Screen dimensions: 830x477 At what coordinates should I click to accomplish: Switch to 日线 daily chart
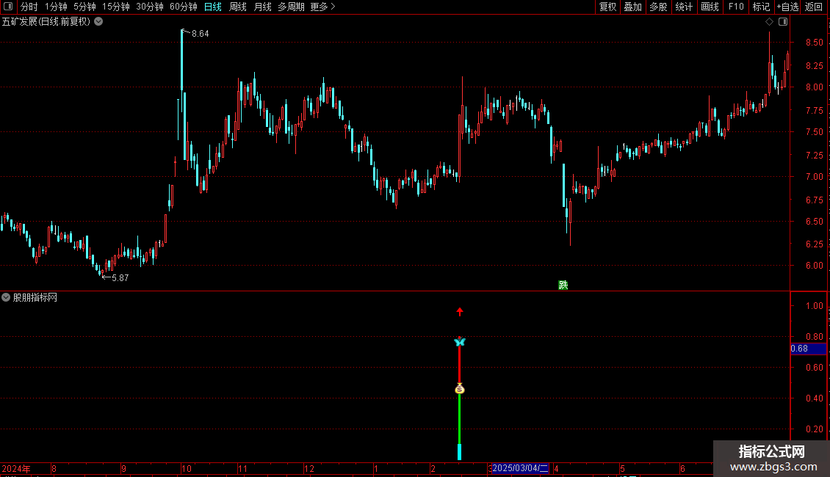point(213,7)
